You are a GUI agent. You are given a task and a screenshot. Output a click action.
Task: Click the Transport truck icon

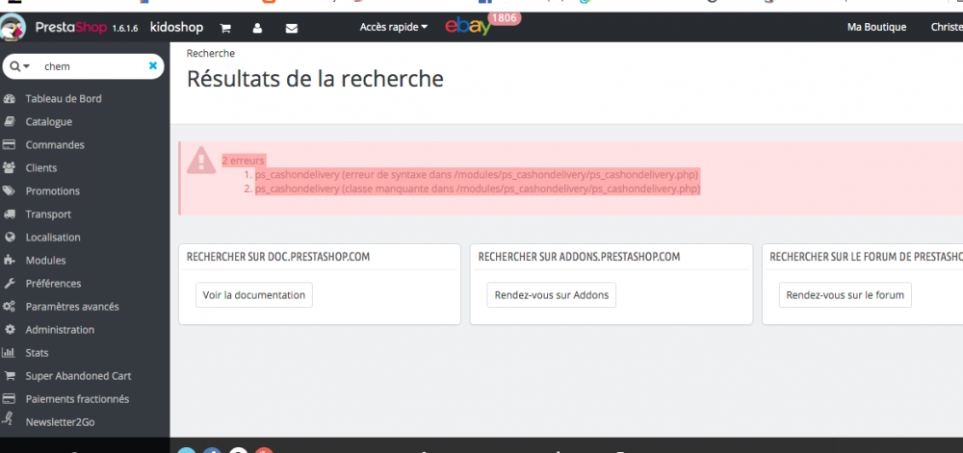pyautogui.click(x=10, y=214)
